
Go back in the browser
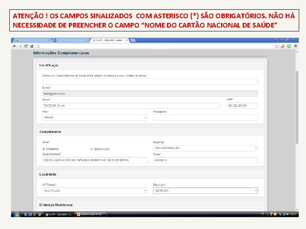[14, 46]
